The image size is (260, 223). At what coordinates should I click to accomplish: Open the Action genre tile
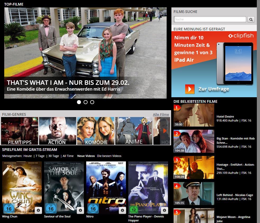point(58,131)
